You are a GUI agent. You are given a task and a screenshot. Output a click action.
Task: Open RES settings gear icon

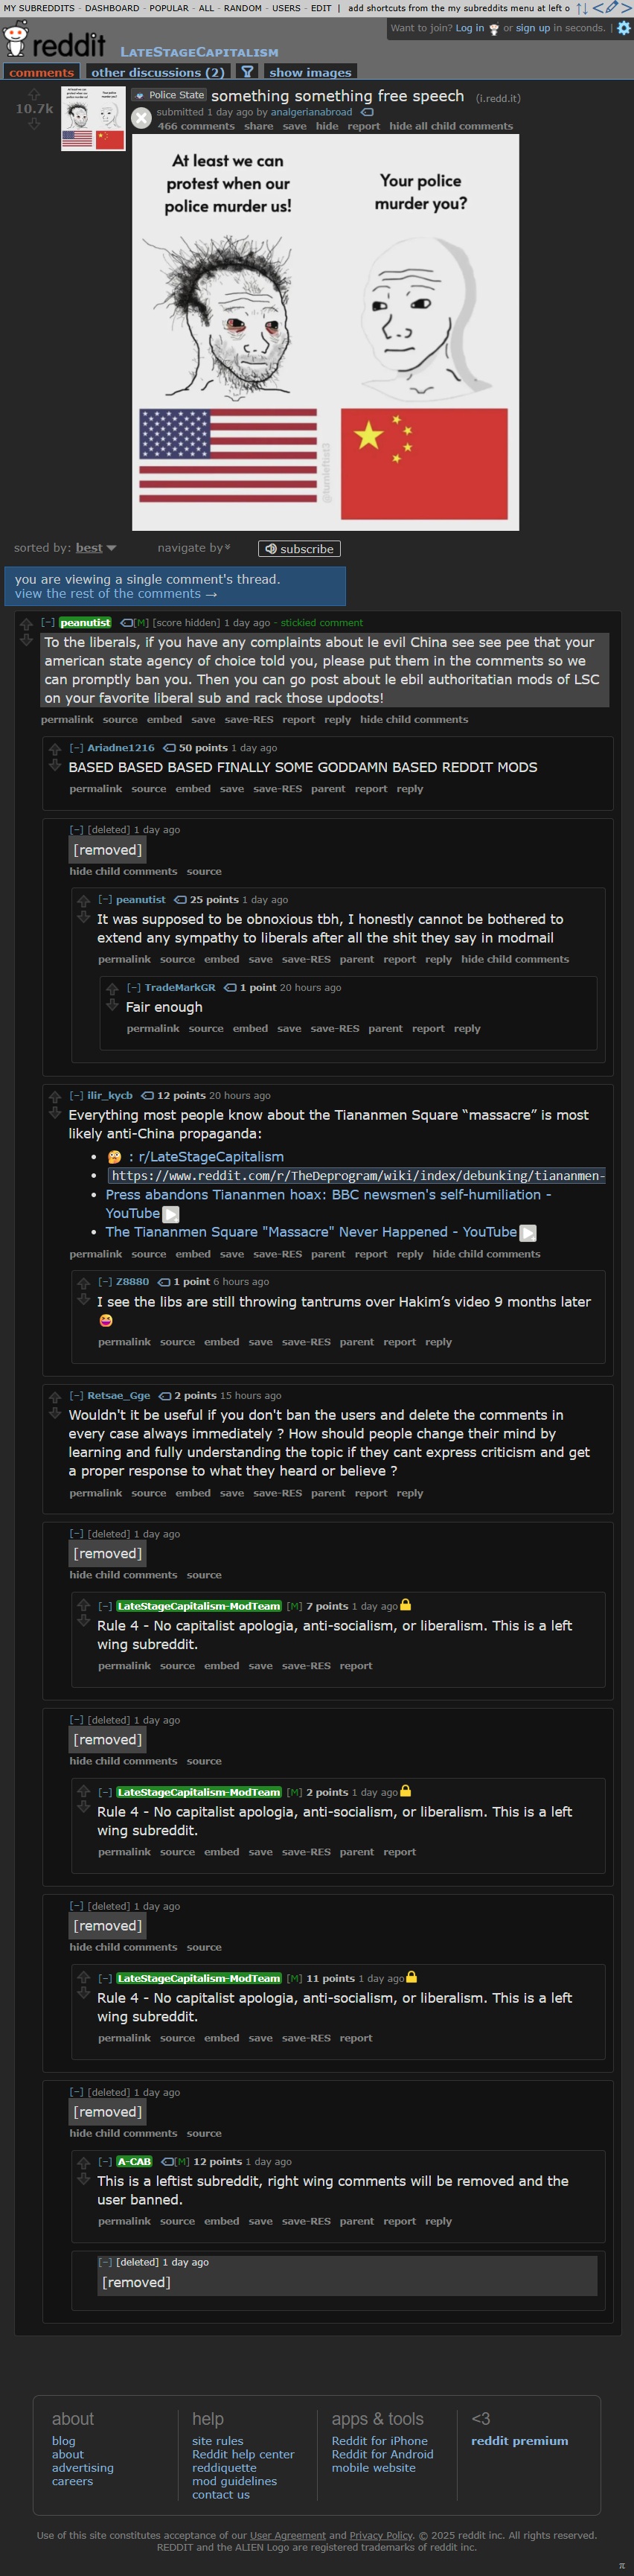(x=624, y=28)
